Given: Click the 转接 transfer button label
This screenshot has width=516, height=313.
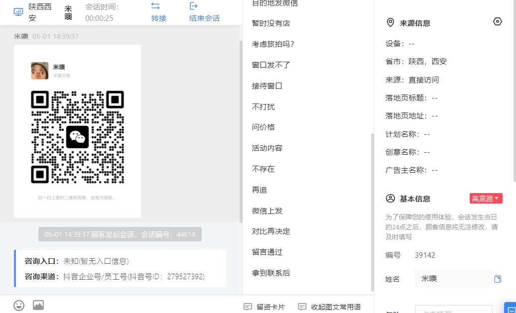Looking at the screenshot, I should point(158,18).
